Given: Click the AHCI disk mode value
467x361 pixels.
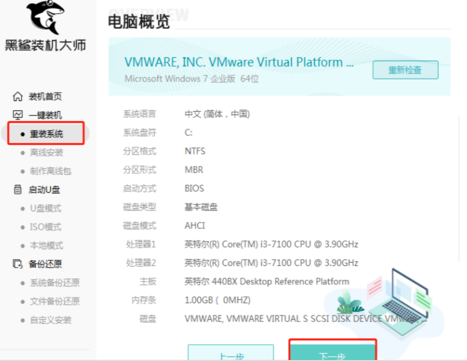Looking at the screenshot, I should pyautogui.click(x=195, y=226).
